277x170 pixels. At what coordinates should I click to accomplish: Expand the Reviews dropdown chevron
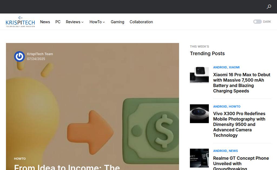tap(83, 22)
